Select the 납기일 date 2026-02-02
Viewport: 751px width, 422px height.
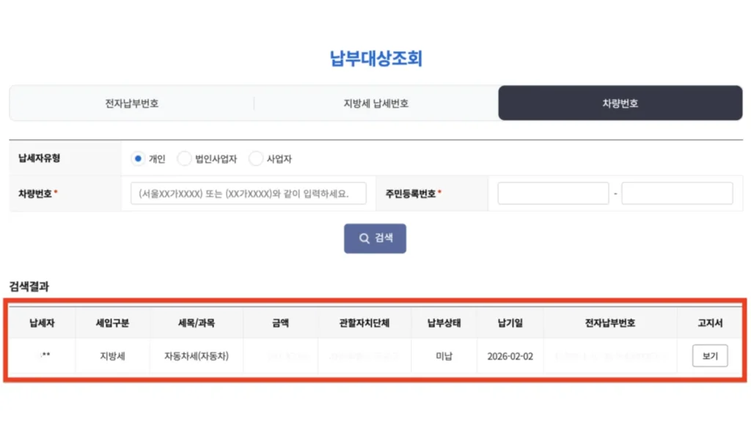[511, 357]
